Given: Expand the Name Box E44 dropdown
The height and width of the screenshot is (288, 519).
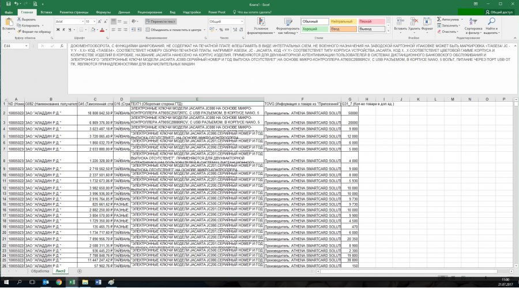Looking at the screenshot, I should pos(26,46).
